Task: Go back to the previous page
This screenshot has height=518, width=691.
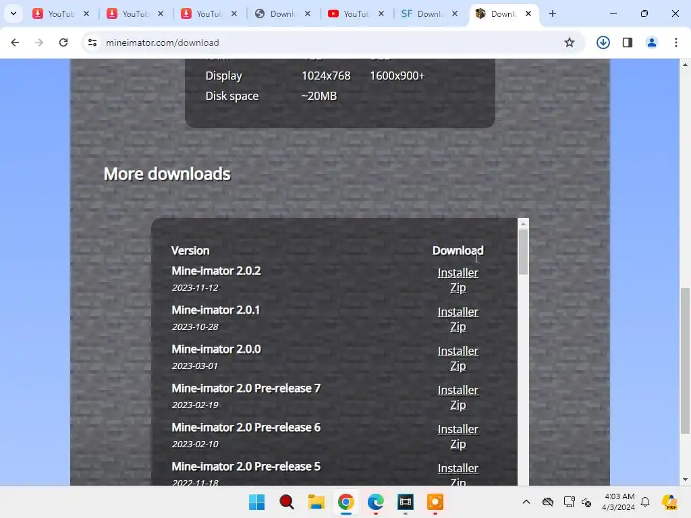Action: click(x=15, y=42)
